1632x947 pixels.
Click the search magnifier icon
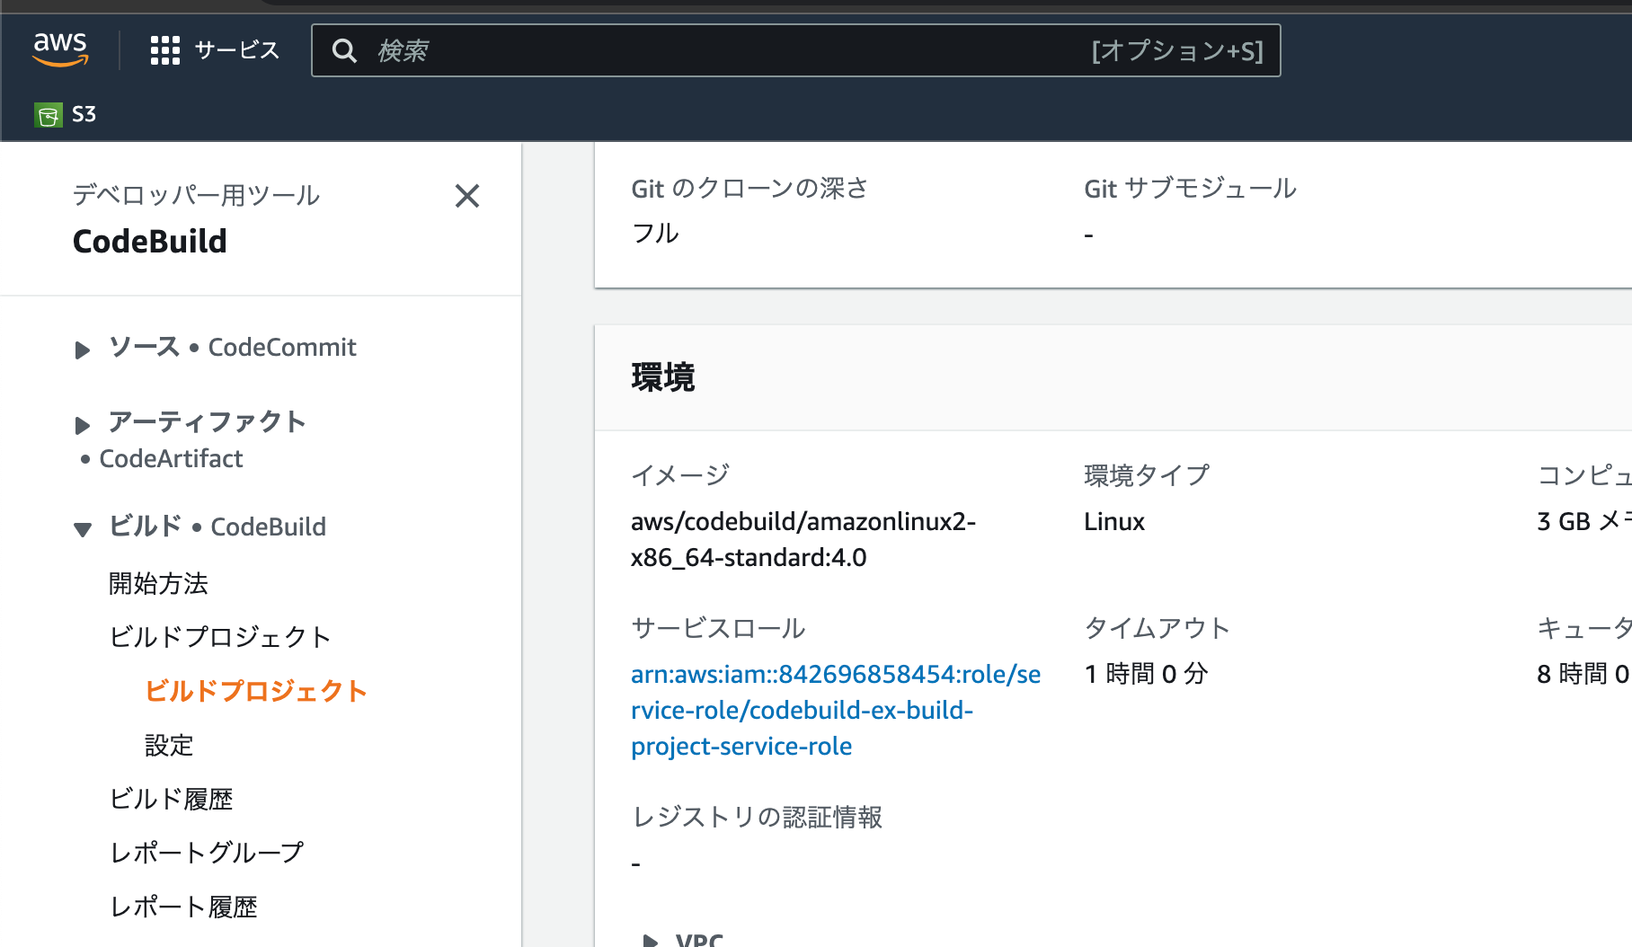coord(344,50)
